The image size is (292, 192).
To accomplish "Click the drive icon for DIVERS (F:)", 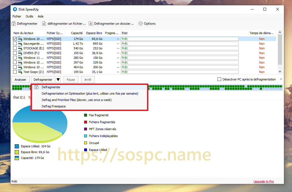I will (20, 53).
